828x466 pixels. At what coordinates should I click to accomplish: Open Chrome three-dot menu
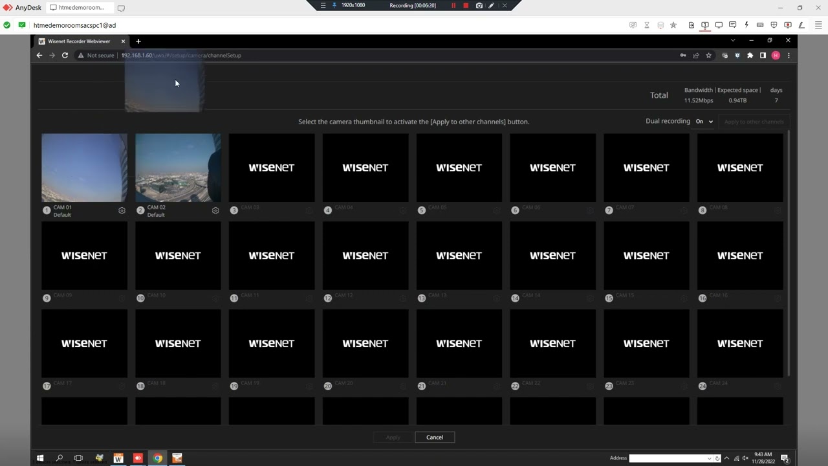(x=788, y=56)
